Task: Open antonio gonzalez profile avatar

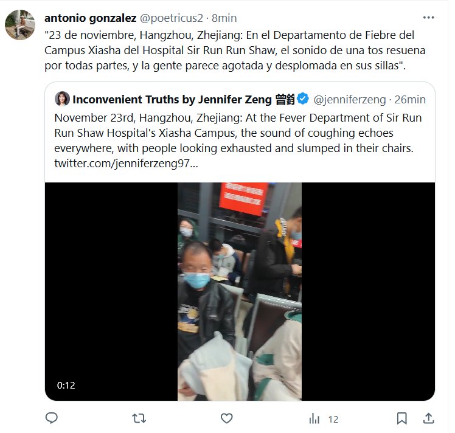Action: [20, 25]
